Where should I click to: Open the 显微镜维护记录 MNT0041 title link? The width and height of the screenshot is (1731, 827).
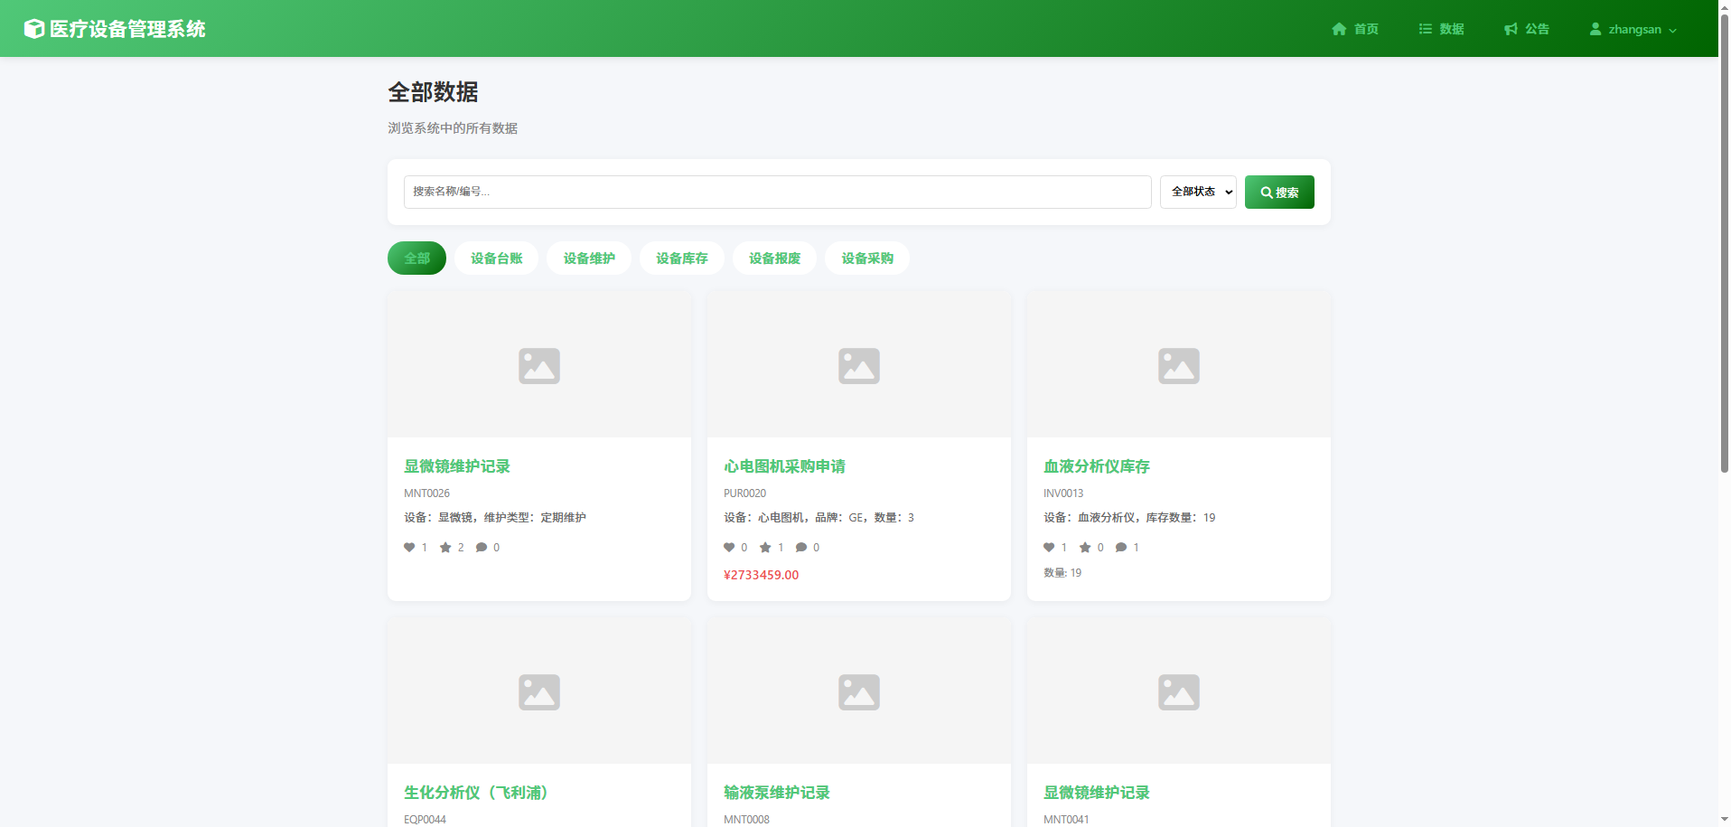(1097, 793)
